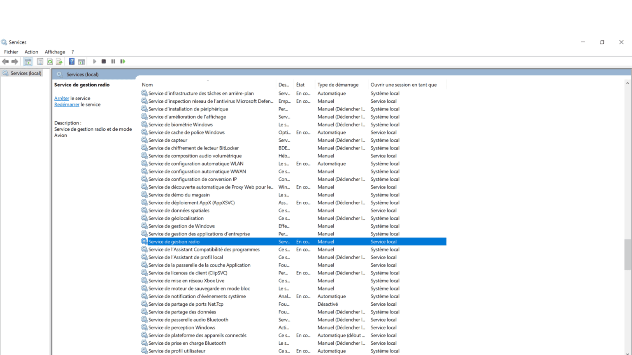Click the gear icon in the Services (local) header
632x355 pixels.
point(60,74)
